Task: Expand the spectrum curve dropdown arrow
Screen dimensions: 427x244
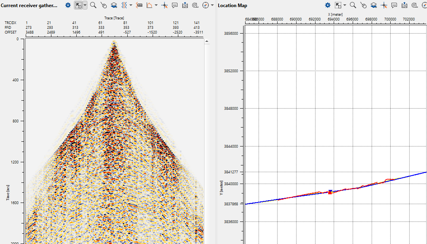Action: coord(156,5)
